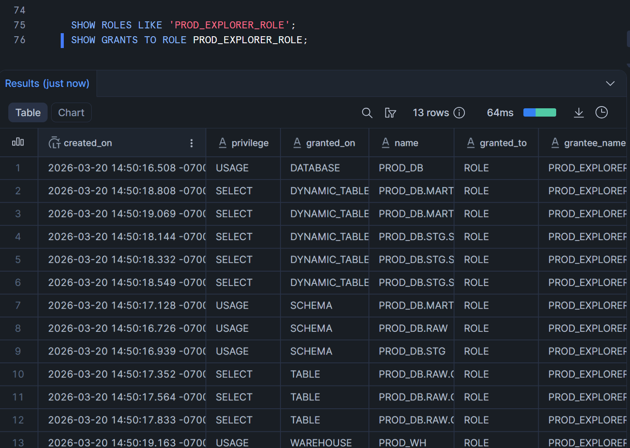Click the Results (just now) tab
Image resolution: width=630 pixels, height=448 pixels.
47,83
